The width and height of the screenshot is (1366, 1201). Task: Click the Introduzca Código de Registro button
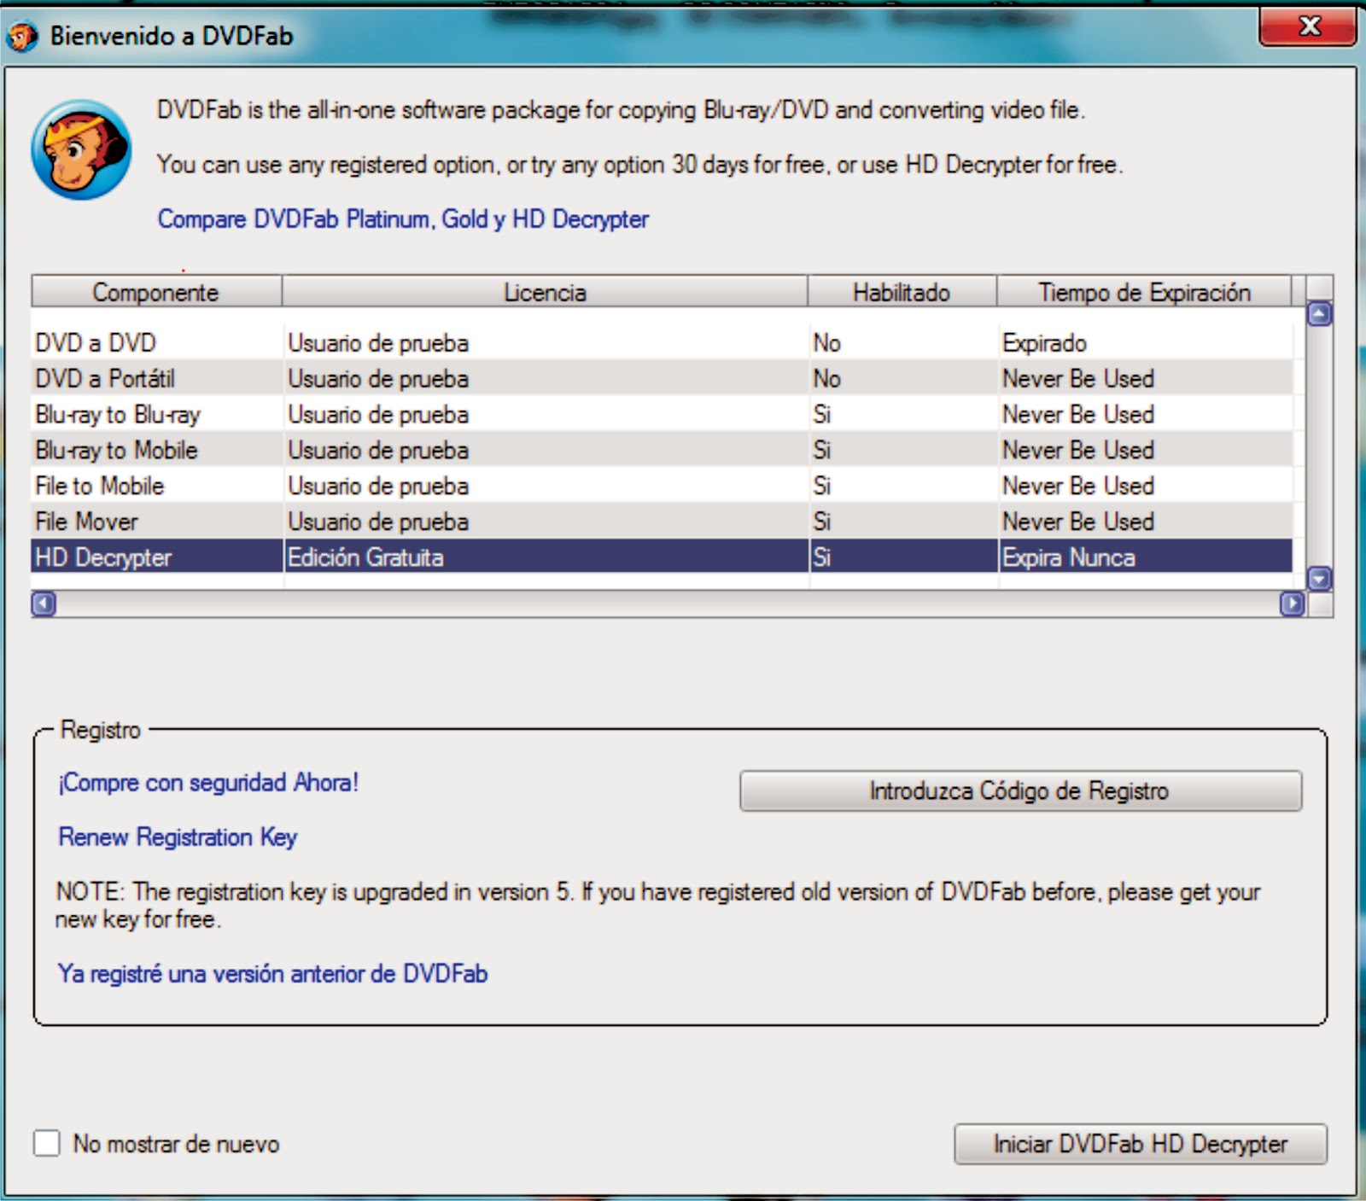click(1020, 790)
